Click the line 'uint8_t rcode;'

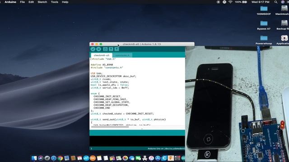(101, 79)
